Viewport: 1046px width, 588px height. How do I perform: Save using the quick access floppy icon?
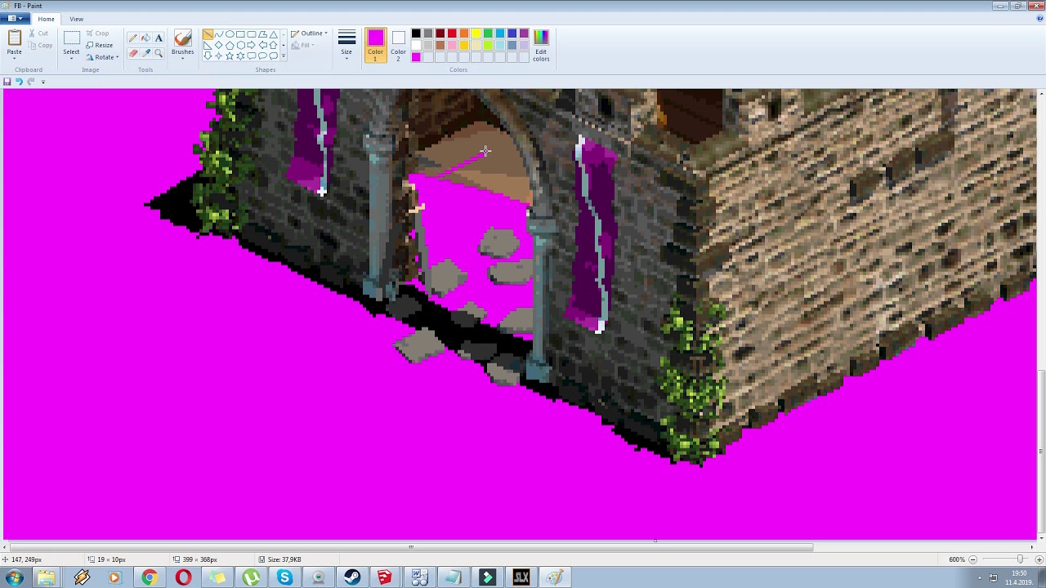point(7,82)
